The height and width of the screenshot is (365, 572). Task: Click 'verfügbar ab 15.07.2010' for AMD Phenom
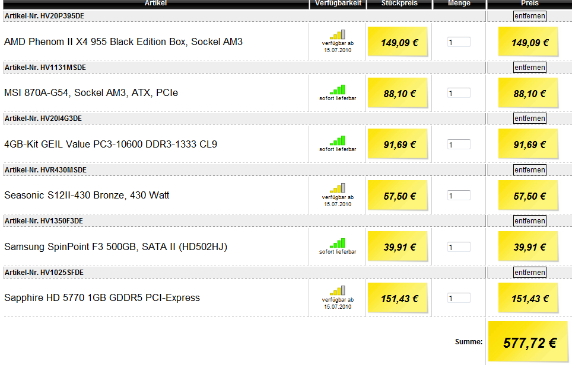coord(338,47)
